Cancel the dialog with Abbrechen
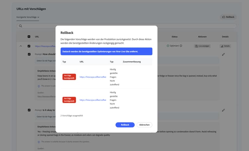This screenshot has width=249, height=151. coord(144,125)
